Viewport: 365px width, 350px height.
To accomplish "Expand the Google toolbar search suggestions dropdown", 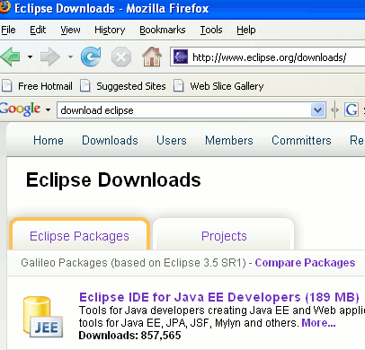I will (318, 110).
